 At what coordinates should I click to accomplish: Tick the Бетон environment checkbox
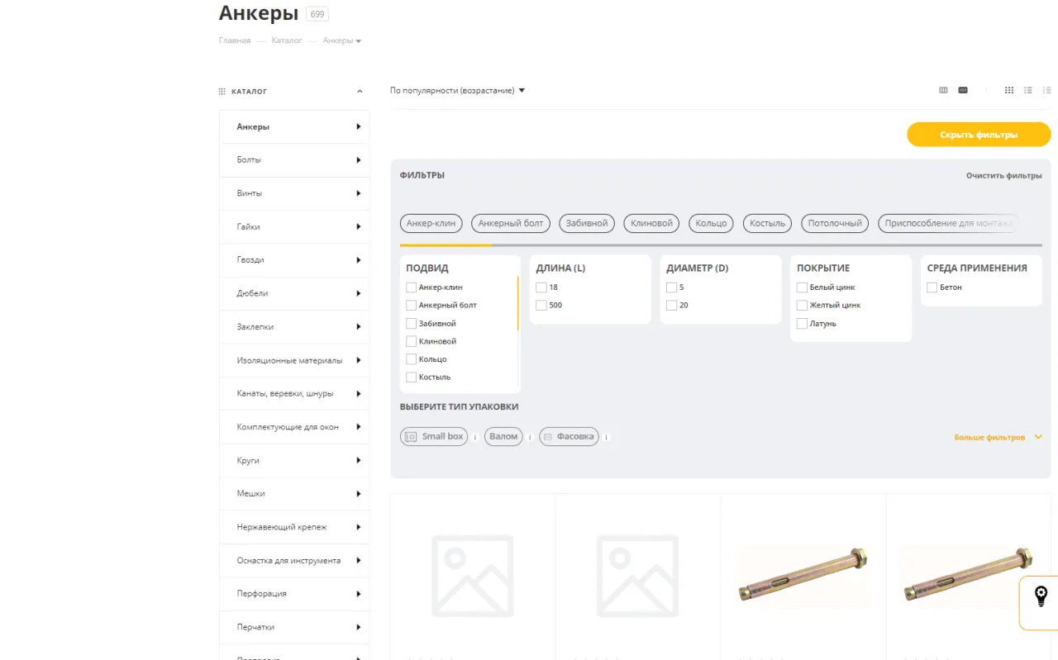(x=932, y=287)
